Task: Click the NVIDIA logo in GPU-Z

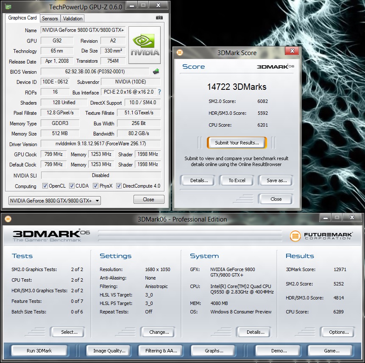Action: [x=145, y=45]
